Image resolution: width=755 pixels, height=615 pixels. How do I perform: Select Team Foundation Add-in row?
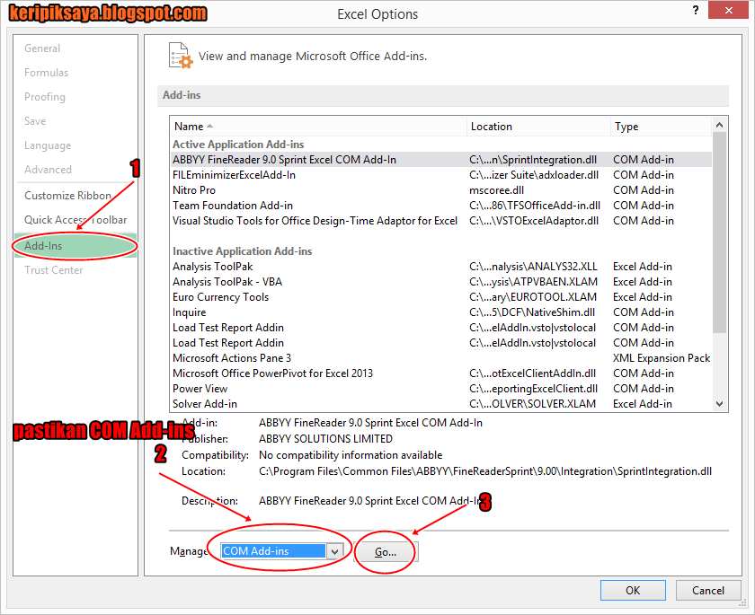[440, 206]
